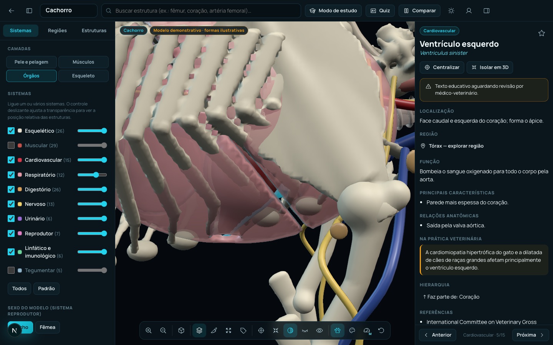This screenshot has width=553, height=345.
Task: Click the Isolar em 3D button
Action: [x=490, y=67]
